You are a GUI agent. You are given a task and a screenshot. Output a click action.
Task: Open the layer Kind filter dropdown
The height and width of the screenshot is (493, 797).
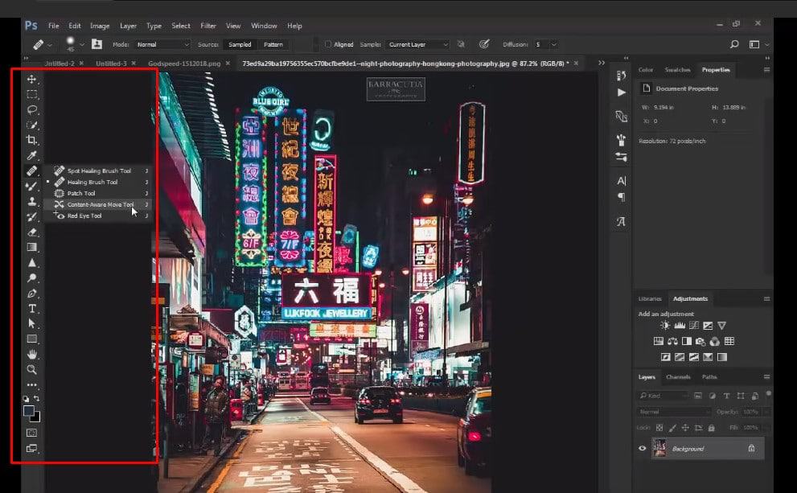click(663, 396)
